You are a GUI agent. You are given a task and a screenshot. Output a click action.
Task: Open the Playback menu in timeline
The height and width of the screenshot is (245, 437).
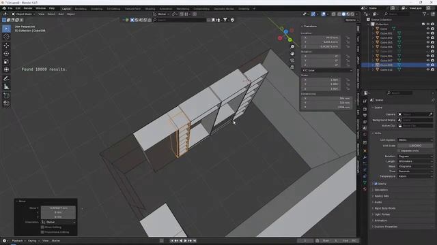pos(18,240)
